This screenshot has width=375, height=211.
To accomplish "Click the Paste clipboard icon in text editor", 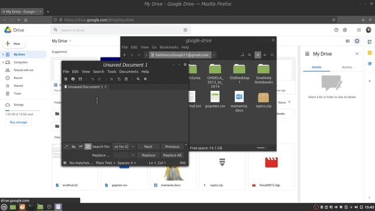I will [x=126, y=79].
